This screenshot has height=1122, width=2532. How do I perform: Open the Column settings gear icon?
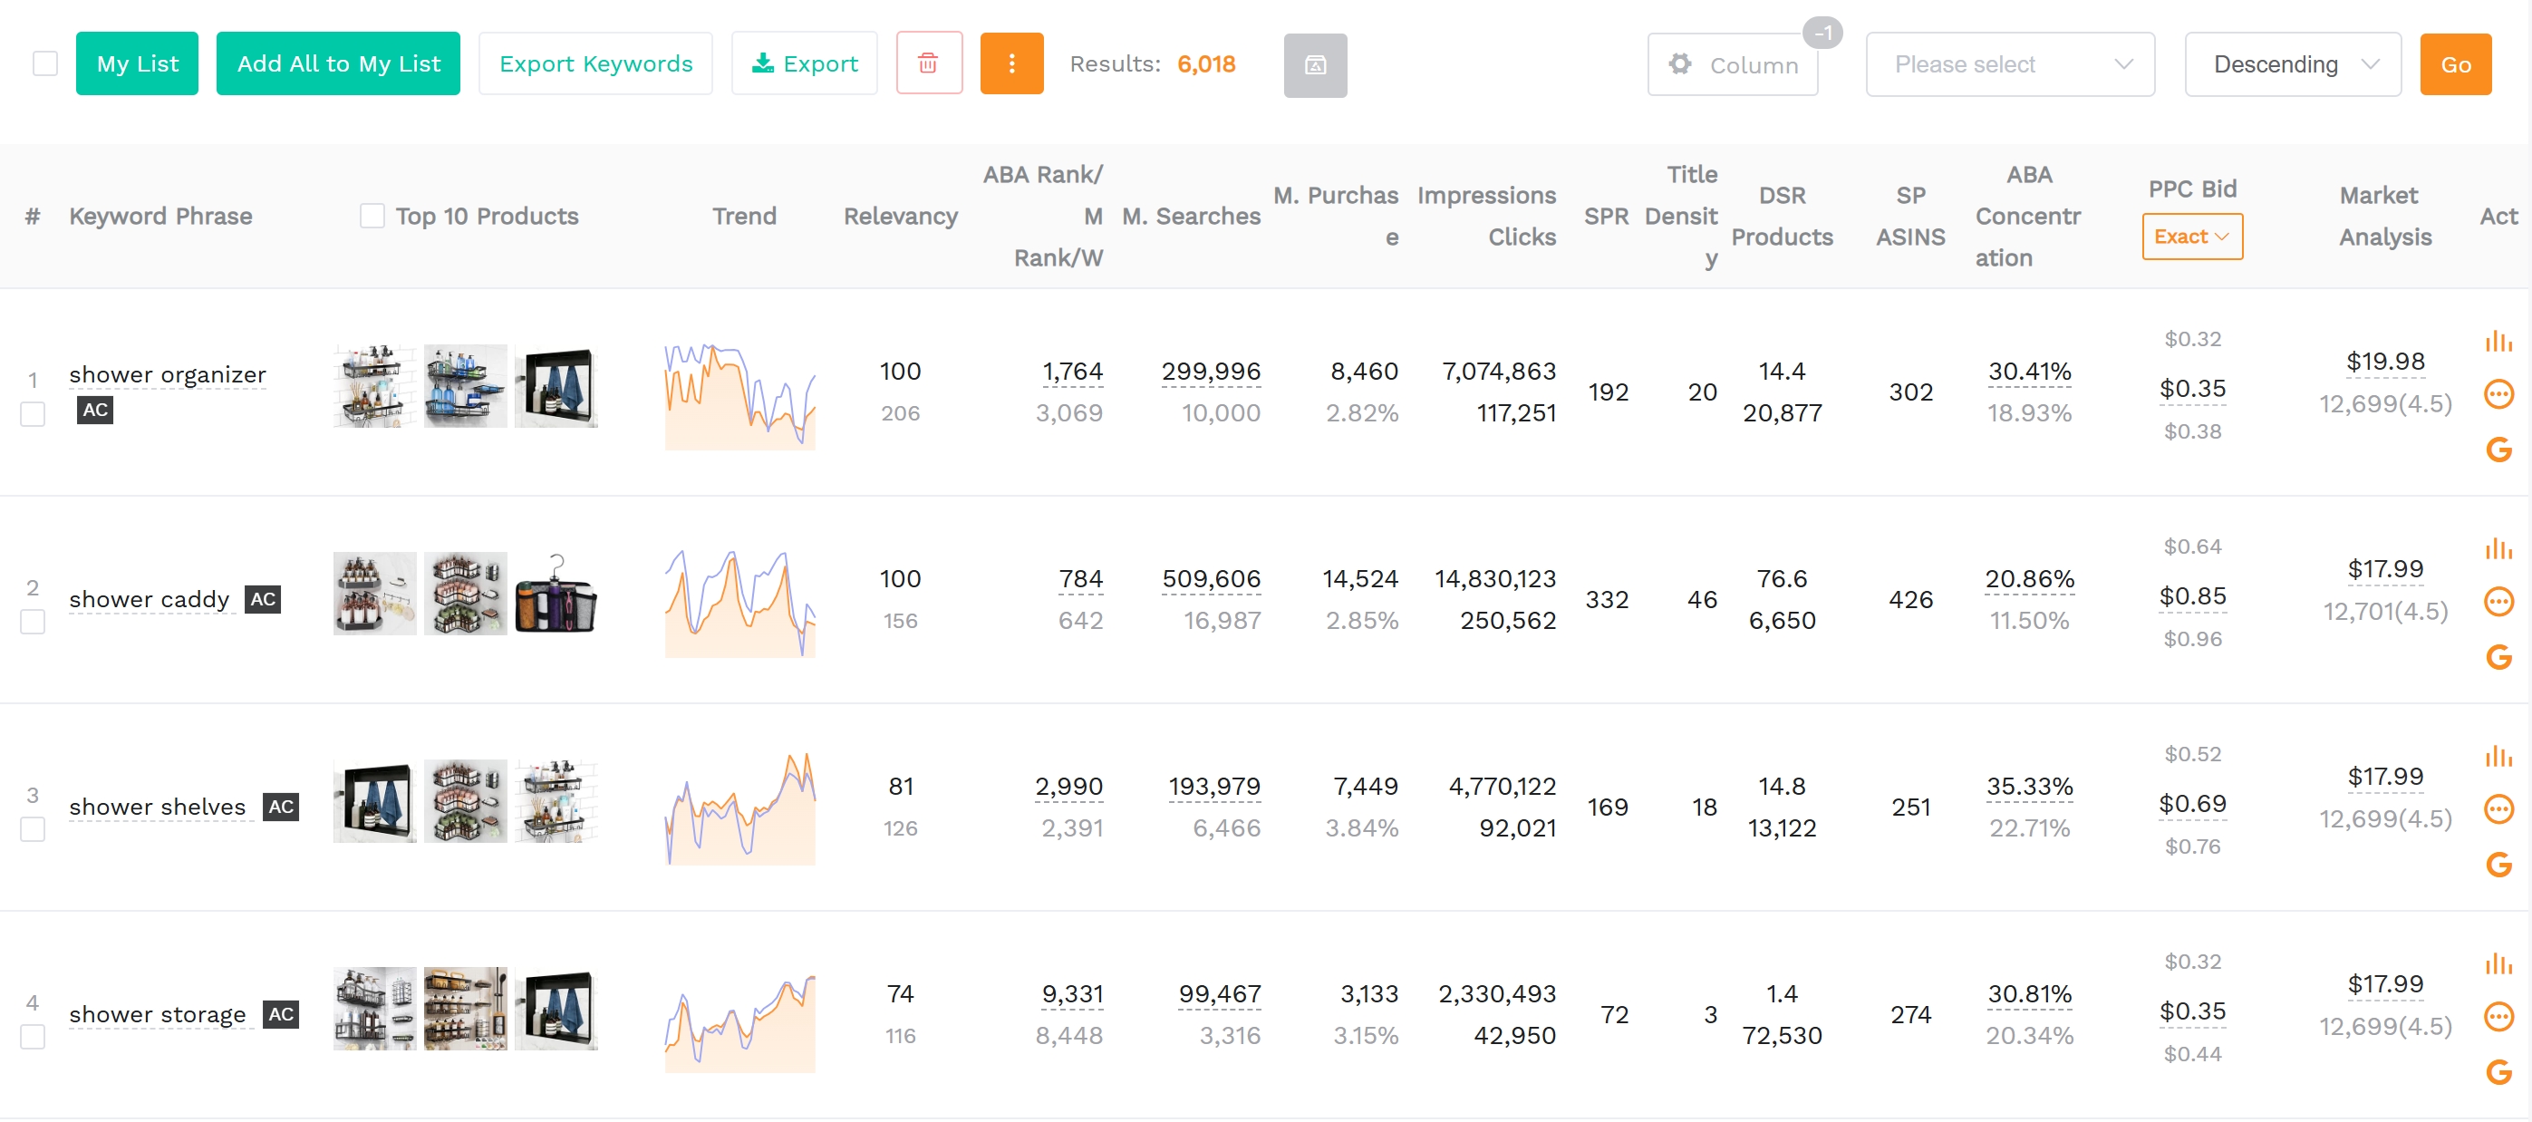[1683, 64]
